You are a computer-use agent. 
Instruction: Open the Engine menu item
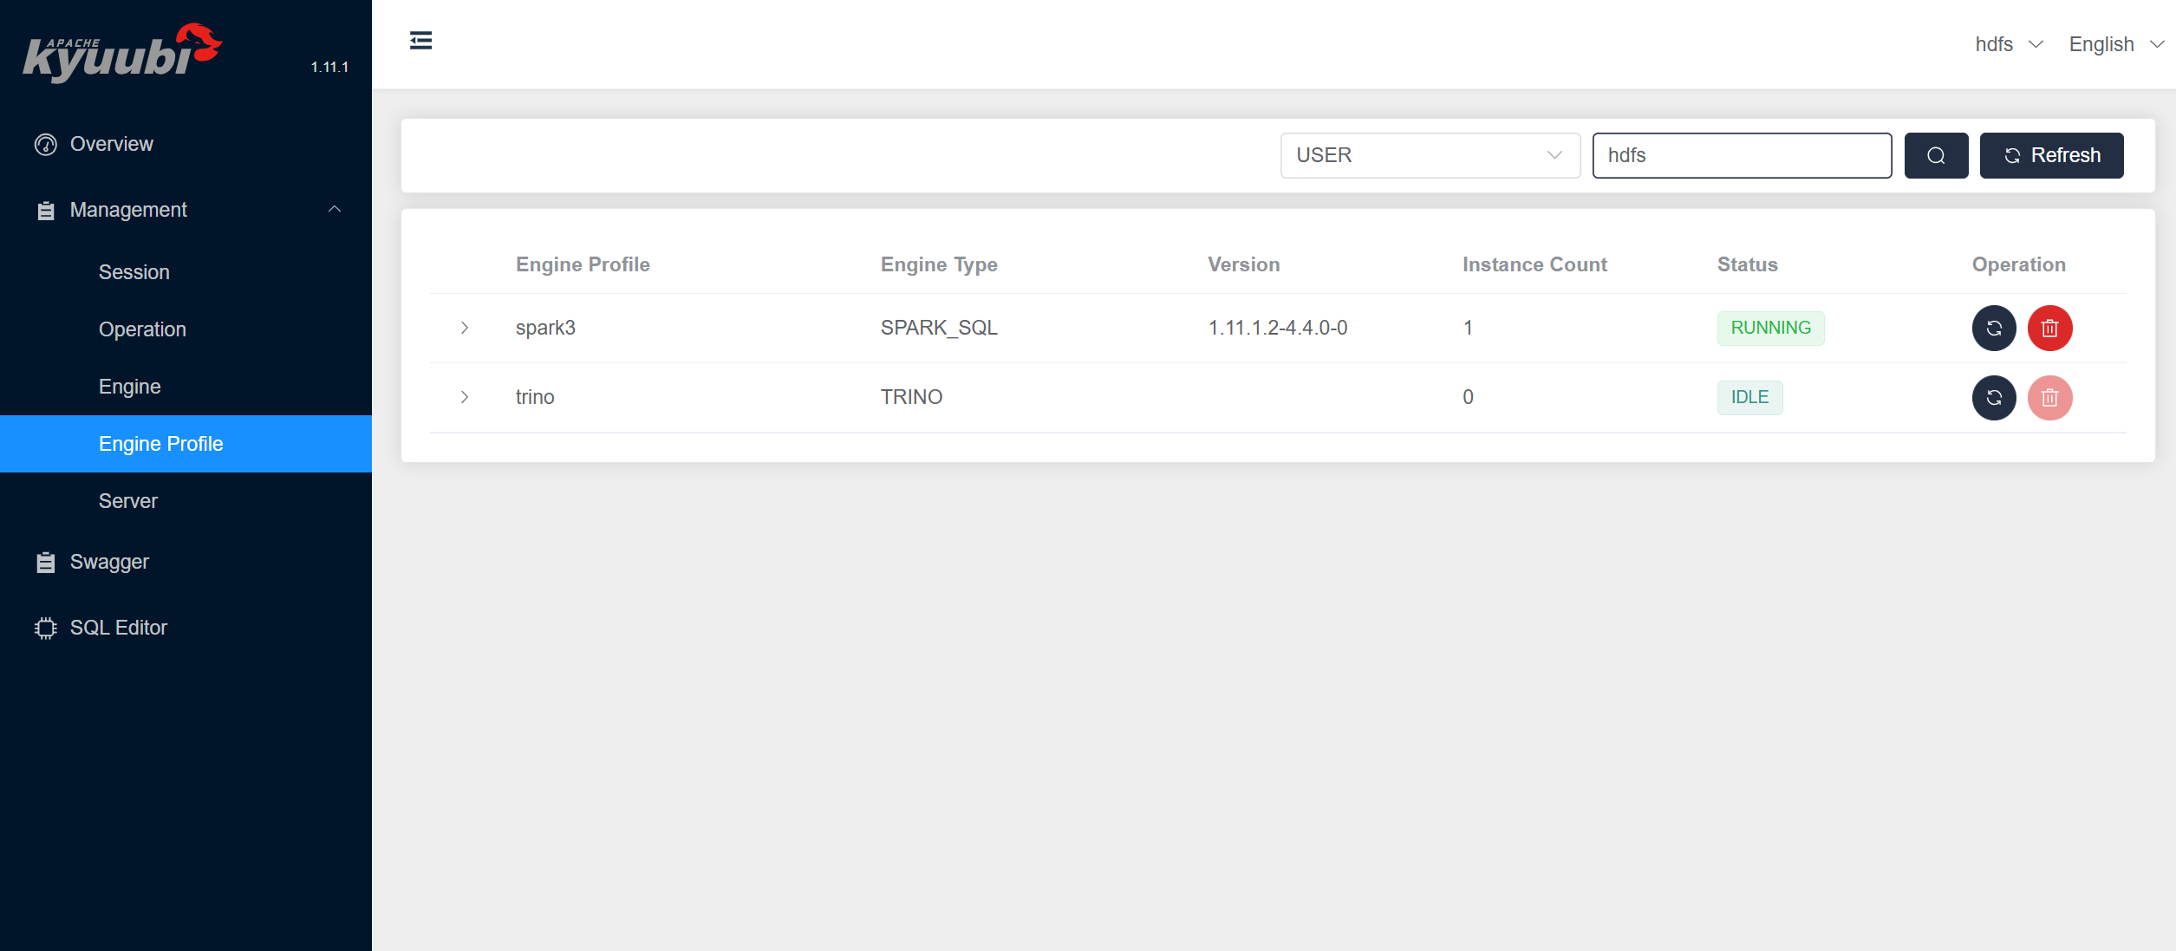coord(186,387)
